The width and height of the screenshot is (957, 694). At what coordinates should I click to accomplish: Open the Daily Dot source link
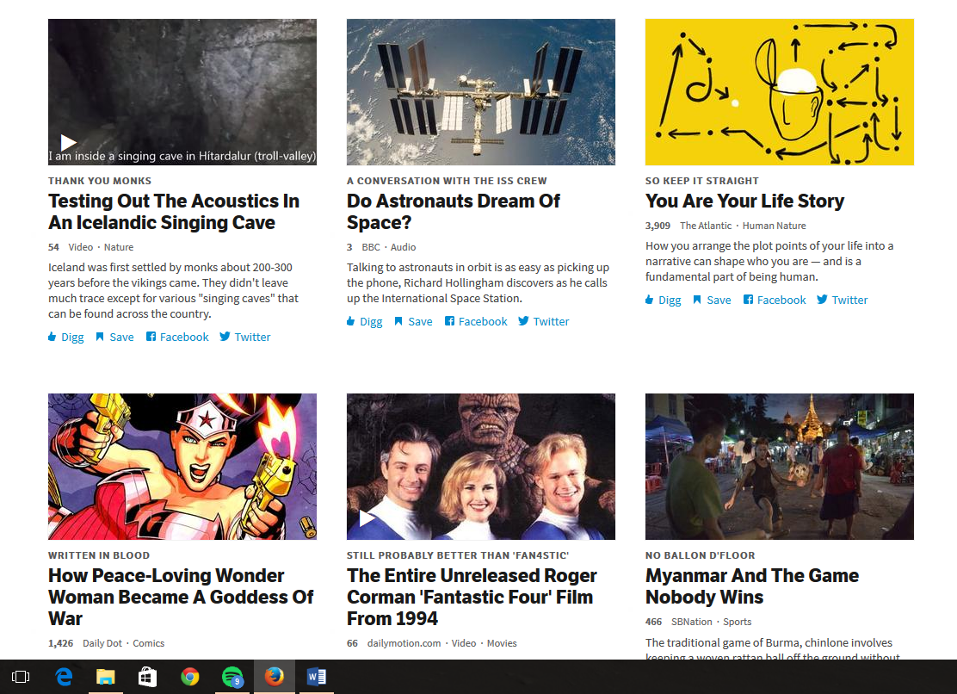point(102,643)
